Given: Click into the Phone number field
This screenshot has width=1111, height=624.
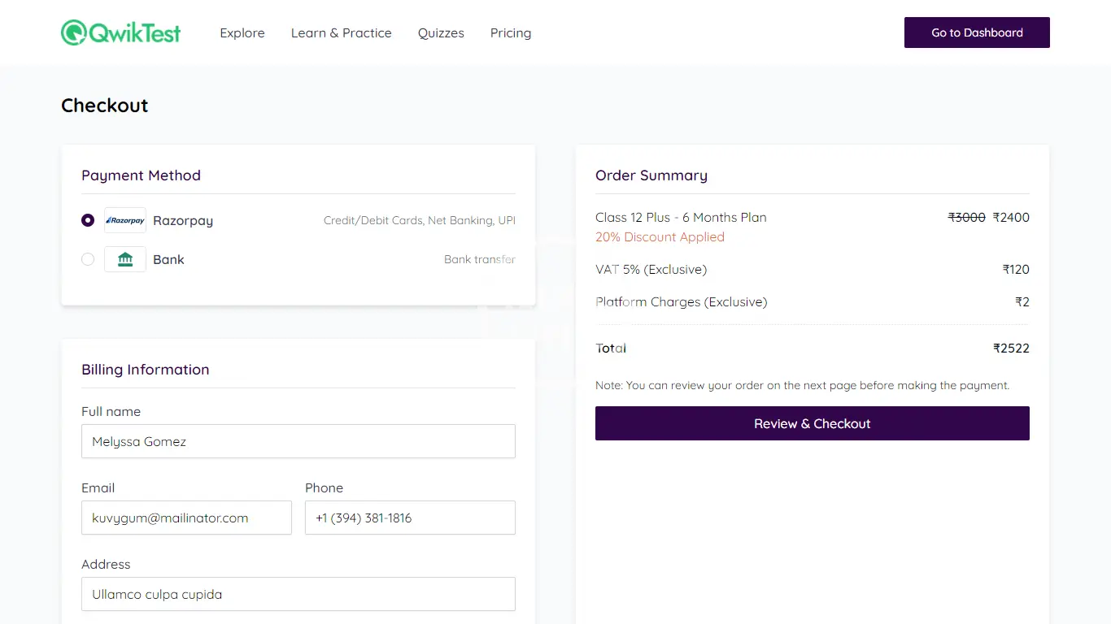Looking at the screenshot, I should point(410,518).
